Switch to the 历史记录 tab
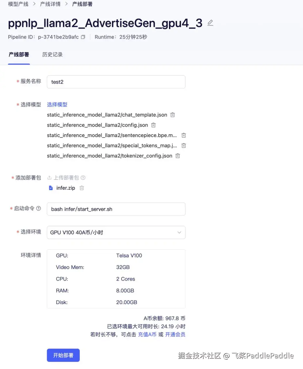Viewport: 303px width, 369px height. (x=52, y=54)
